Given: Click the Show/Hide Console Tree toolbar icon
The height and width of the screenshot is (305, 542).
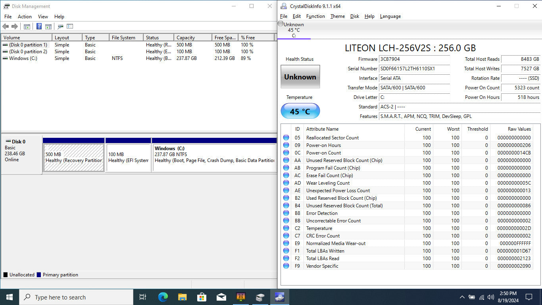Looking at the screenshot, I should [x=27, y=27].
